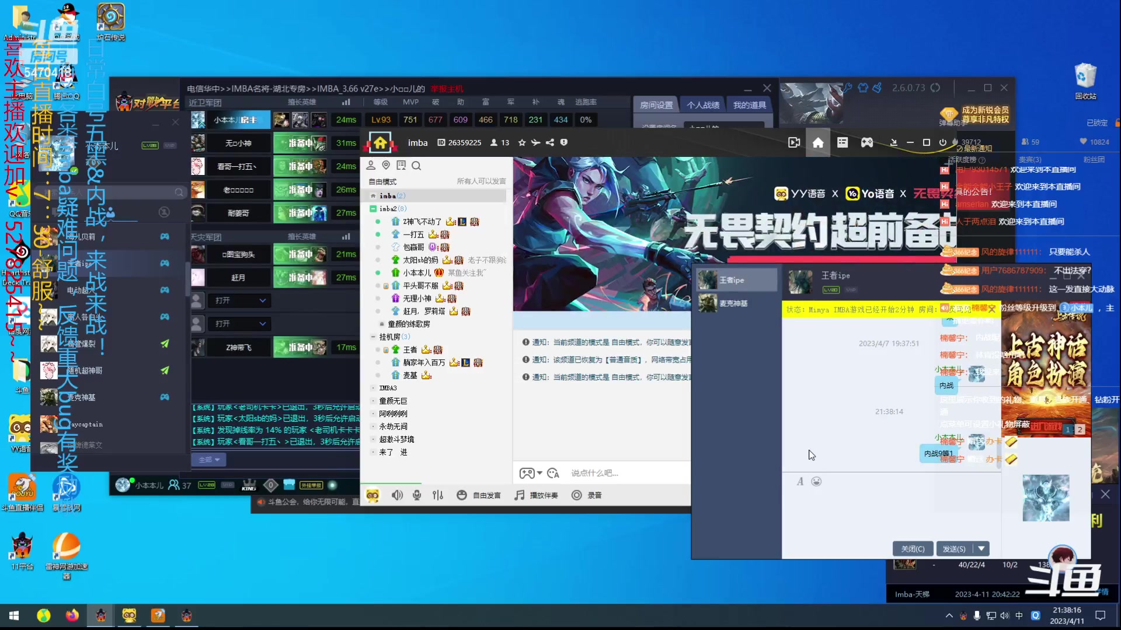
Task: Expand the IMBA3 channel
Action: pos(374,388)
